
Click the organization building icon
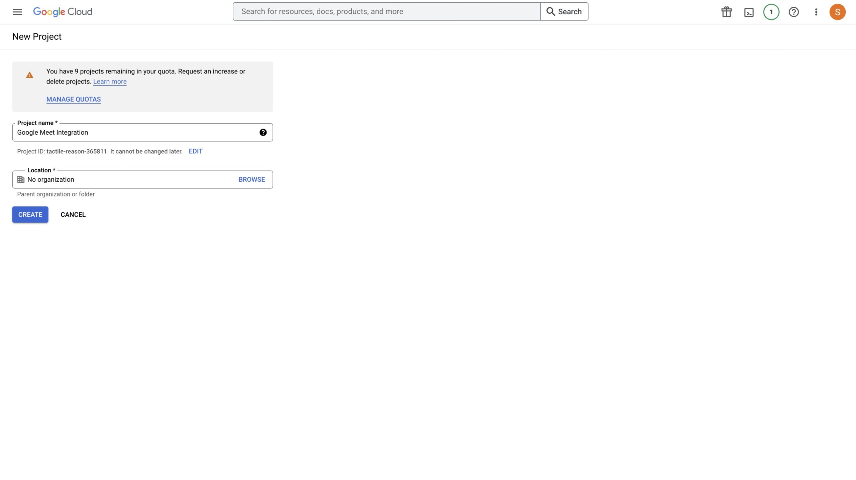pos(21,180)
